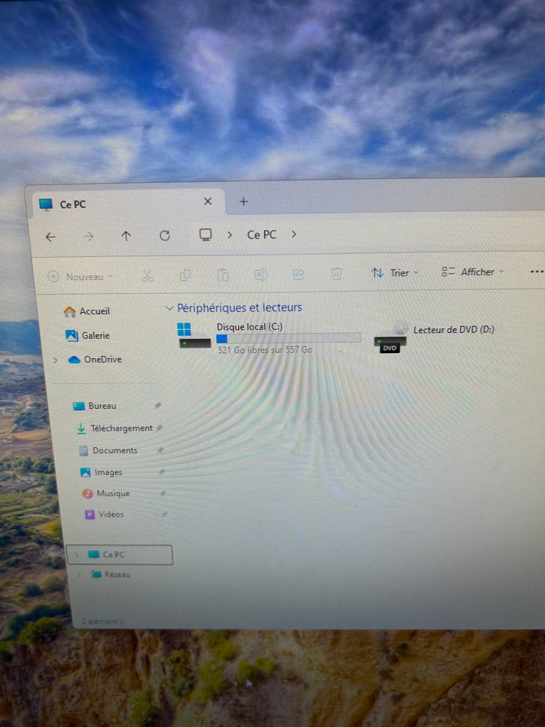This screenshot has height=727, width=545.
Task: Click the Up arrow to parent folder
Action: coord(126,236)
